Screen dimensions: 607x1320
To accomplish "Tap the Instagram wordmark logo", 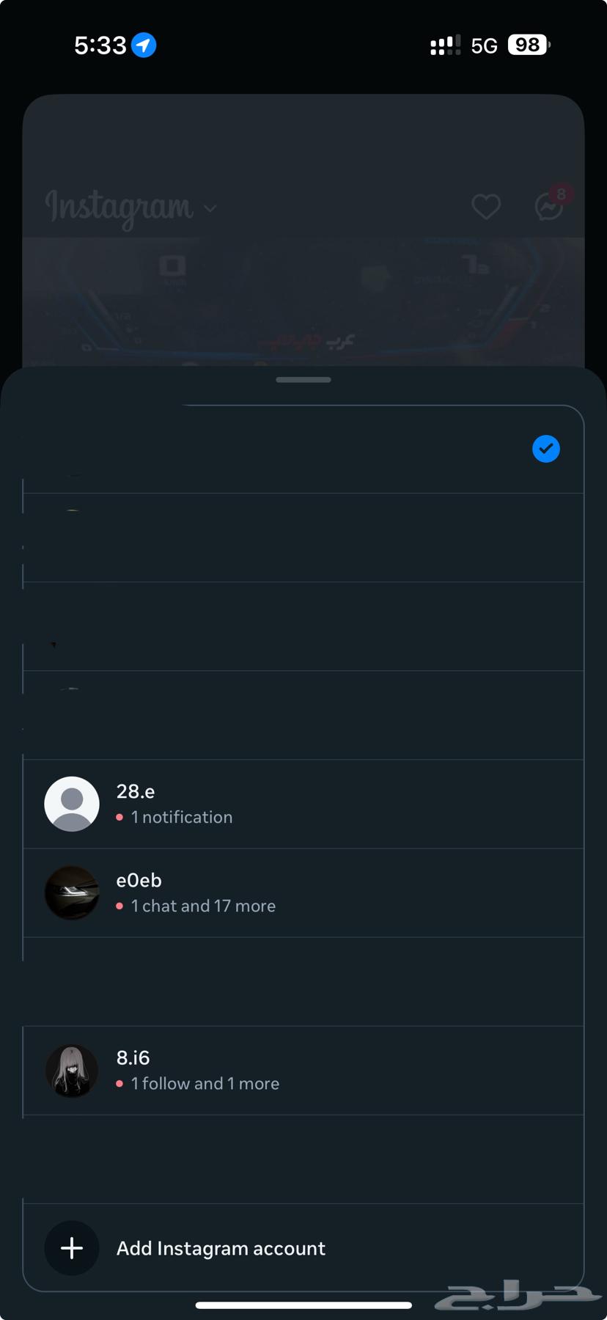I will tap(119, 207).
